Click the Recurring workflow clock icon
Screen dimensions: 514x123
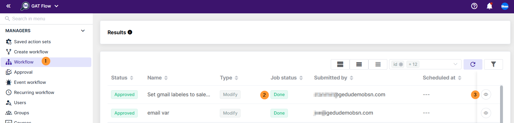click(x=9, y=93)
